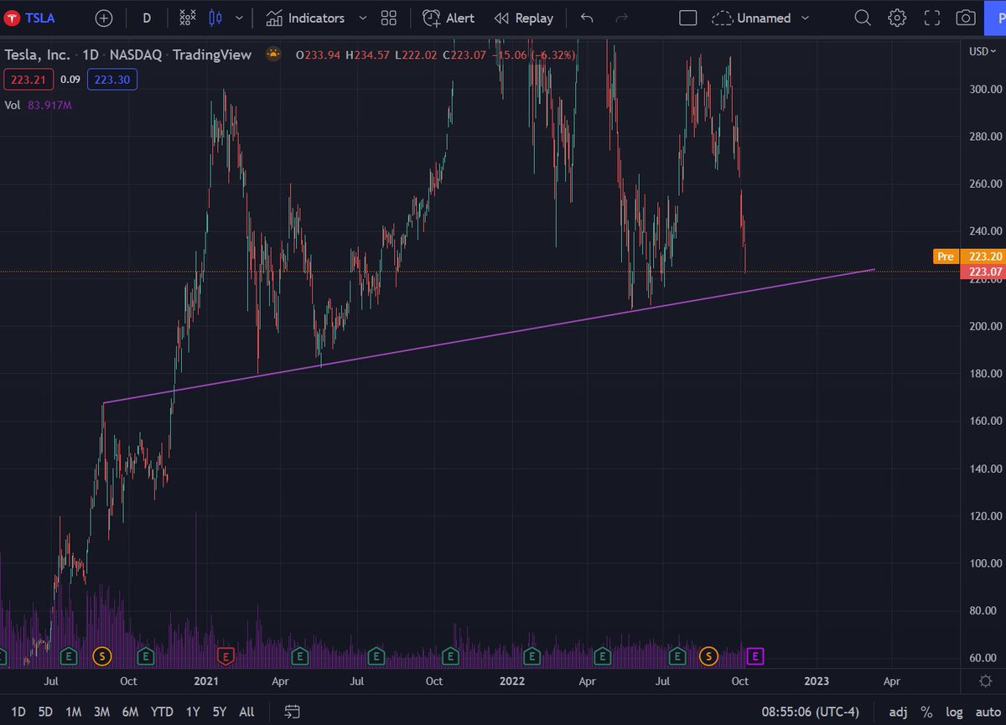
Task: Create an Alert
Action: 449,18
